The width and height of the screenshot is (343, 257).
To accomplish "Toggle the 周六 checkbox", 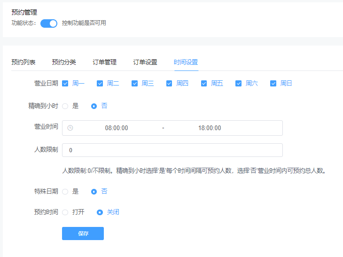I will click(238, 84).
